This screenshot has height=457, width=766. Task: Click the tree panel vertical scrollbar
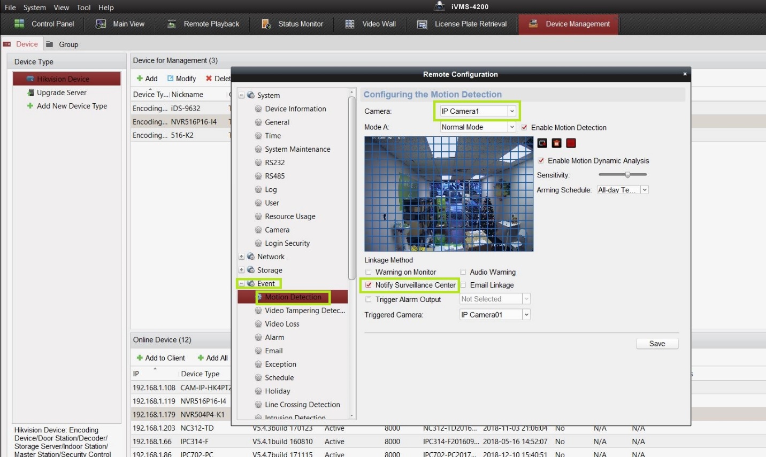tap(351, 187)
